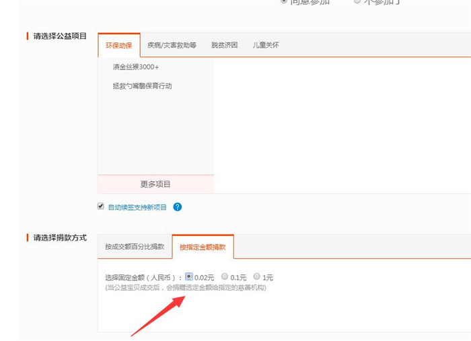The height and width of the screenshot is (341, 471).
Task: Select the 同意参加 radio button
Action: pos(283,2)
